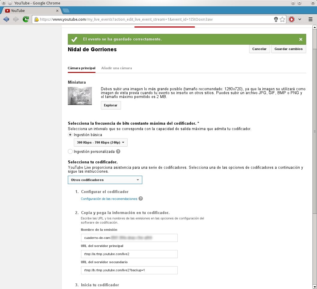317x289 pixels.
Task: Open the Configuración de las recomendaciones link
Action: click(x=109, y=199)
